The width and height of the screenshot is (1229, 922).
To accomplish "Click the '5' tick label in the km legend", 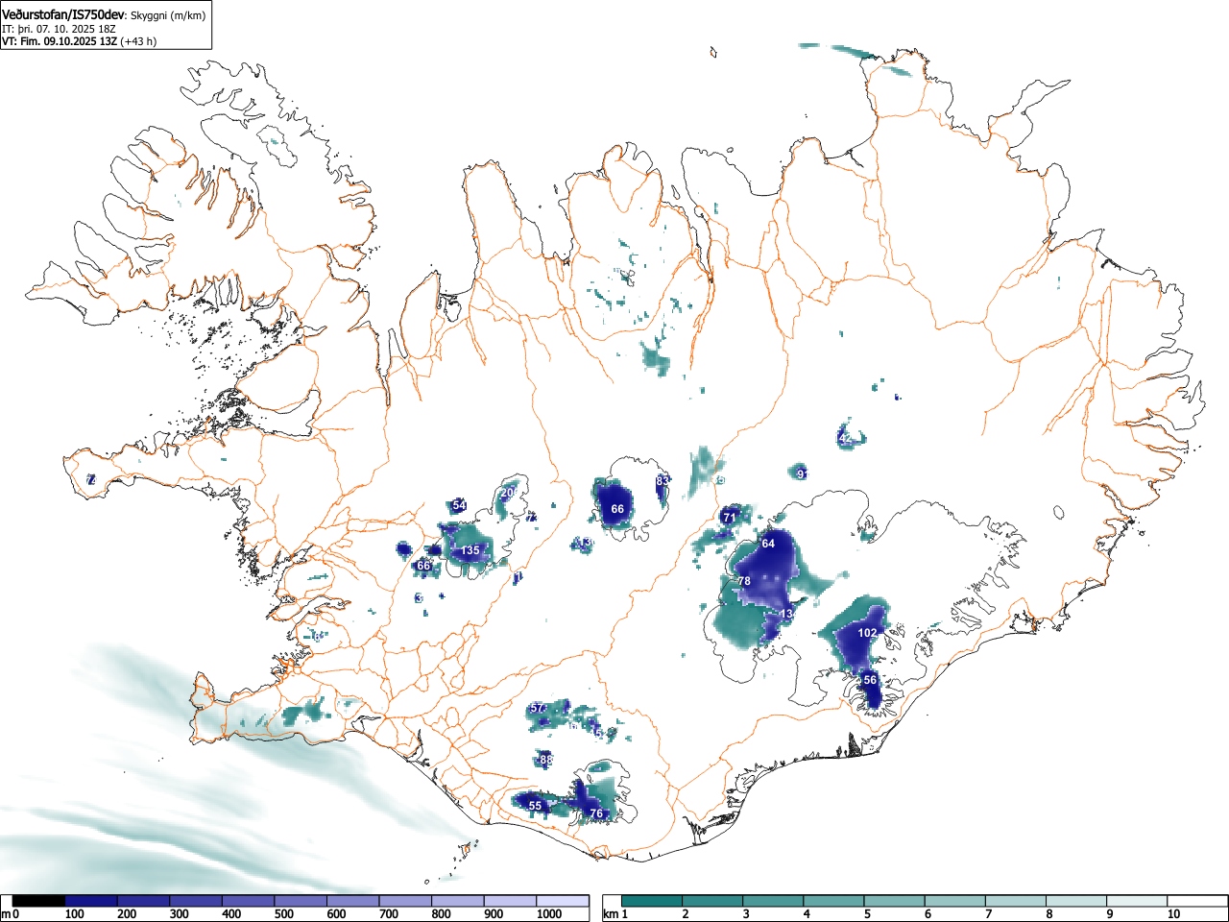I will 867,914.
